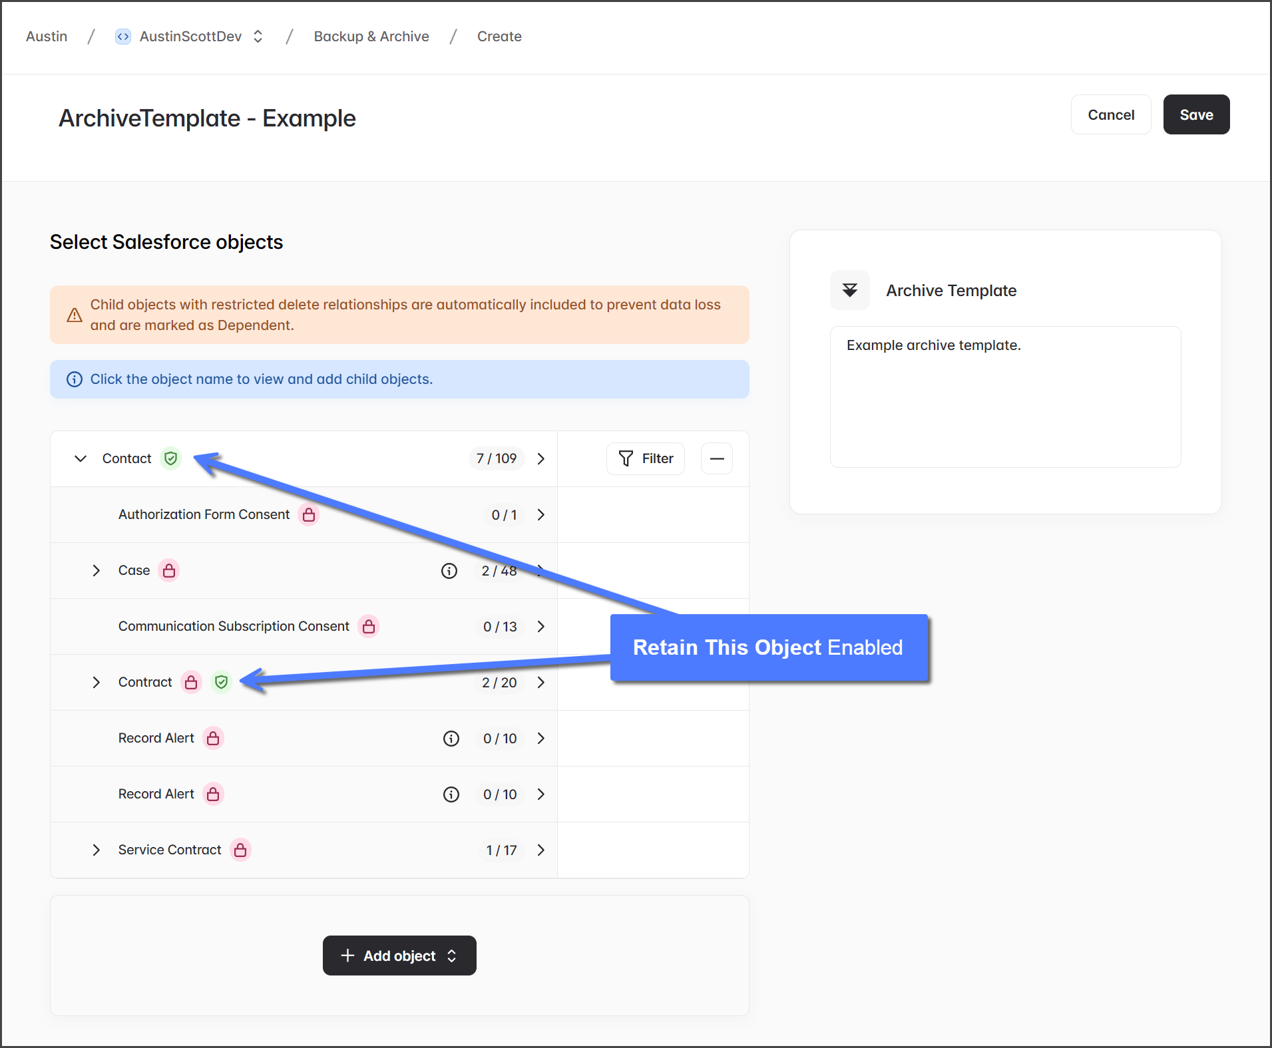Click the lock icon beside Communication Subscription Consent

click(x=369, y=626)
